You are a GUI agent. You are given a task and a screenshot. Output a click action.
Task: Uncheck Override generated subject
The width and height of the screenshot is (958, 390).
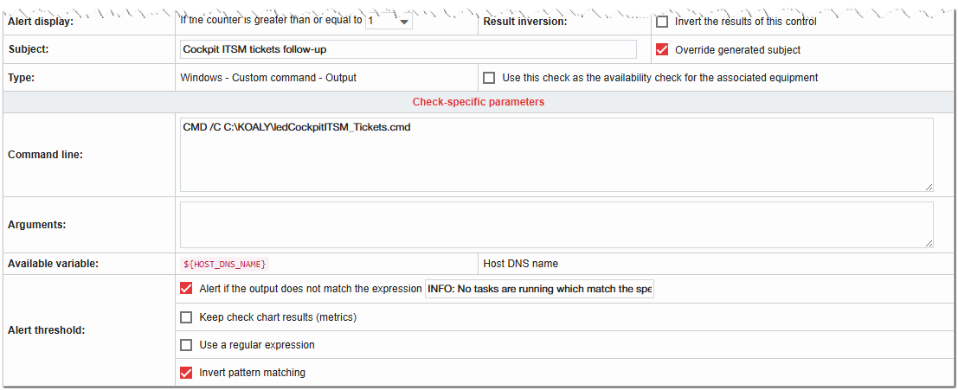coord(662,49)
